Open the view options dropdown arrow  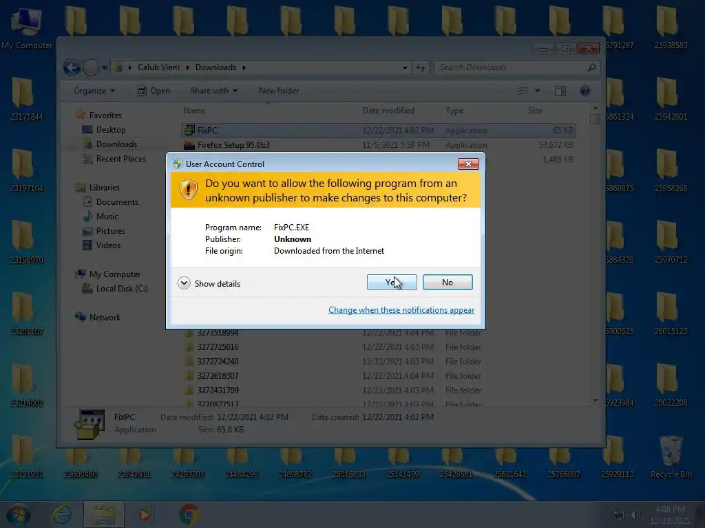coord(537,91)
